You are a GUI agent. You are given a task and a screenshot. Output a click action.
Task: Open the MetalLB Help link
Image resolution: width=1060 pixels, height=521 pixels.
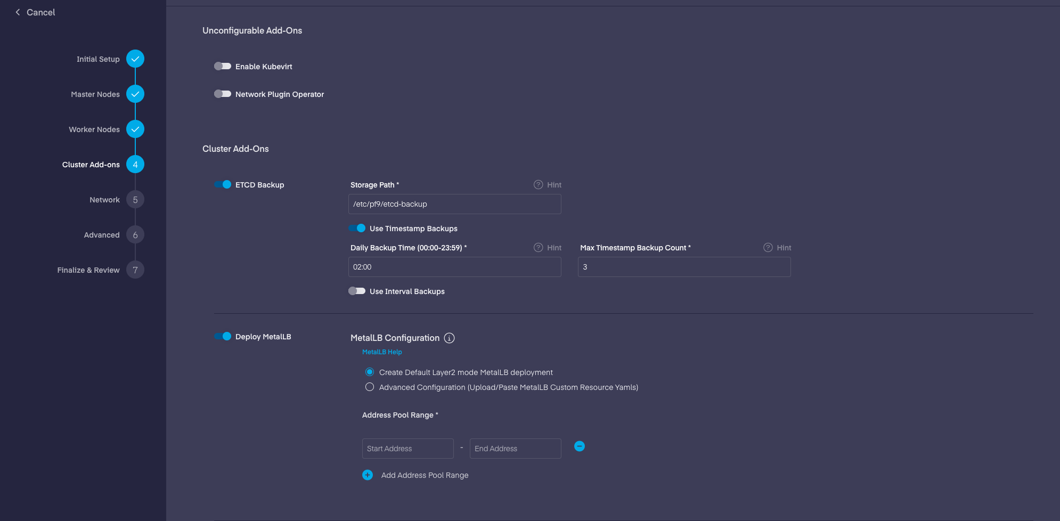point(382,352)
